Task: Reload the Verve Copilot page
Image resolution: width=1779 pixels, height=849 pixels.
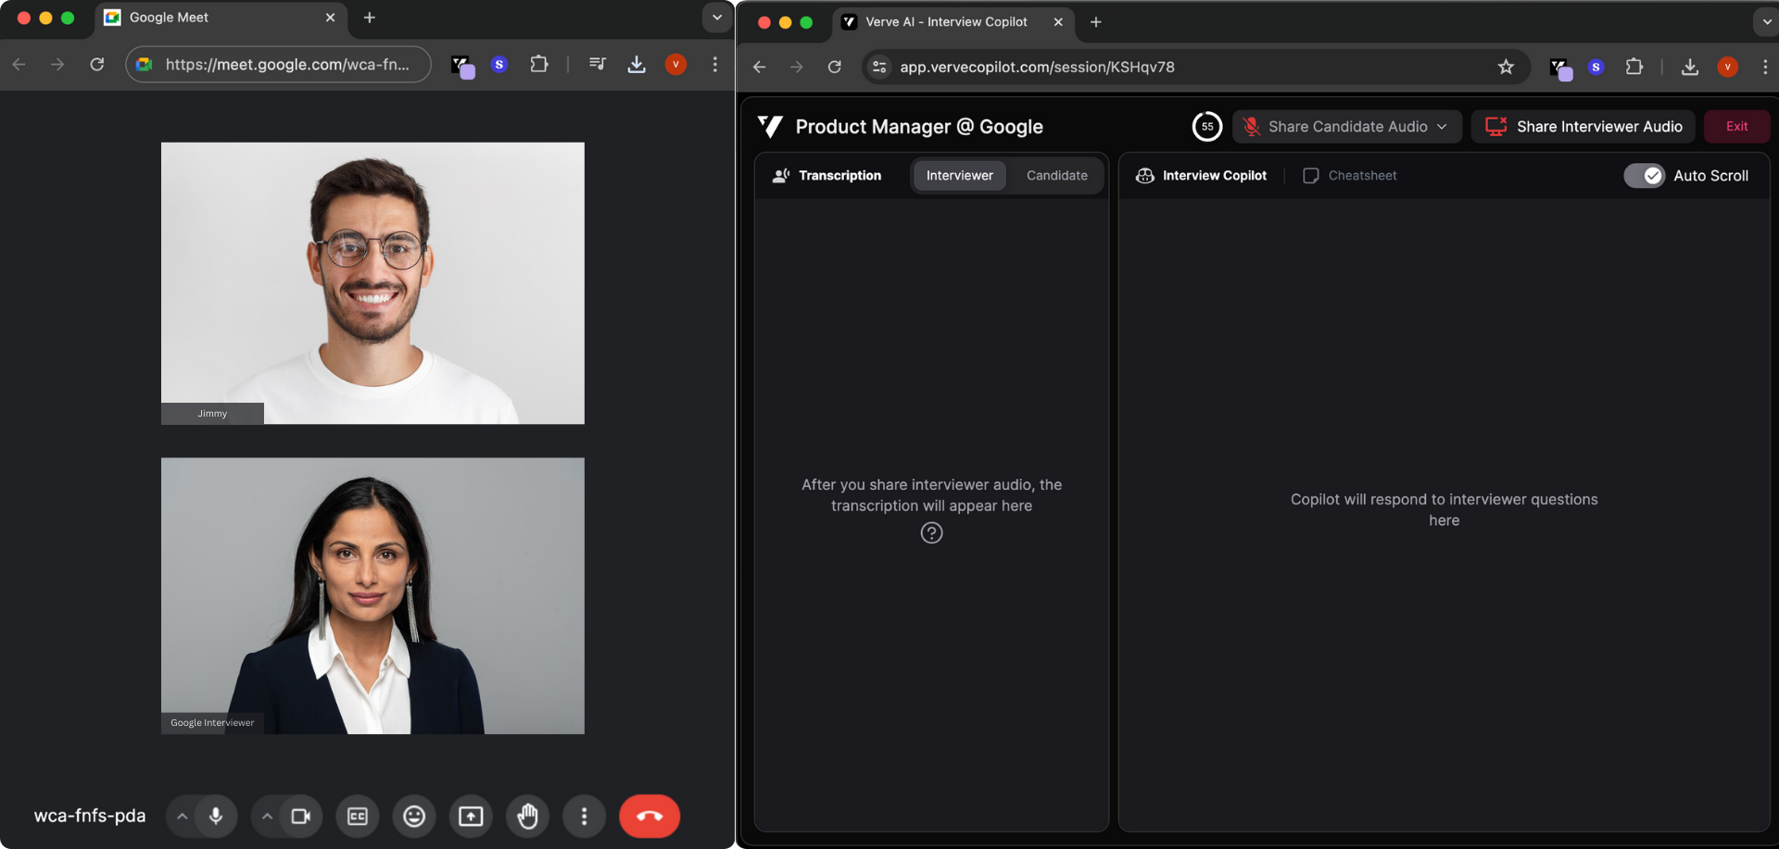Action: [834, 67]
